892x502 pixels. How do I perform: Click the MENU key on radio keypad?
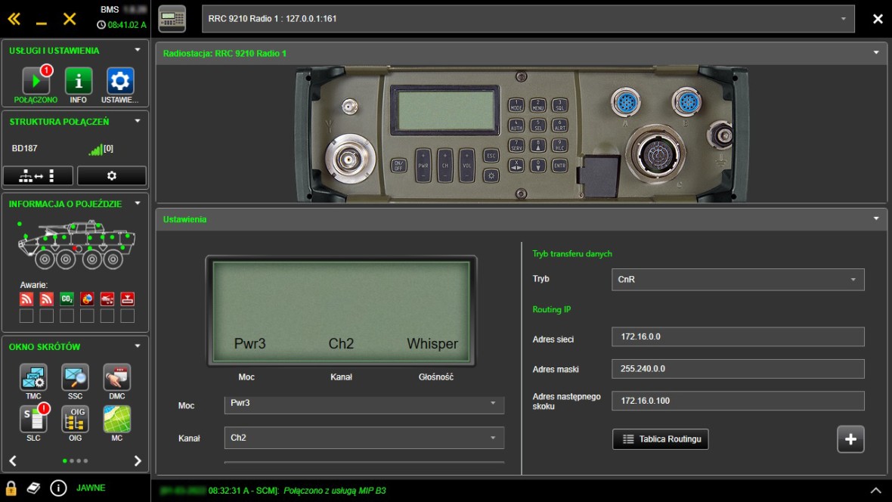[x=537, y=105]
